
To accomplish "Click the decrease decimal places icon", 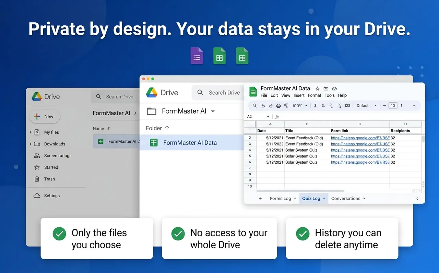I will [x=331, y=106].
